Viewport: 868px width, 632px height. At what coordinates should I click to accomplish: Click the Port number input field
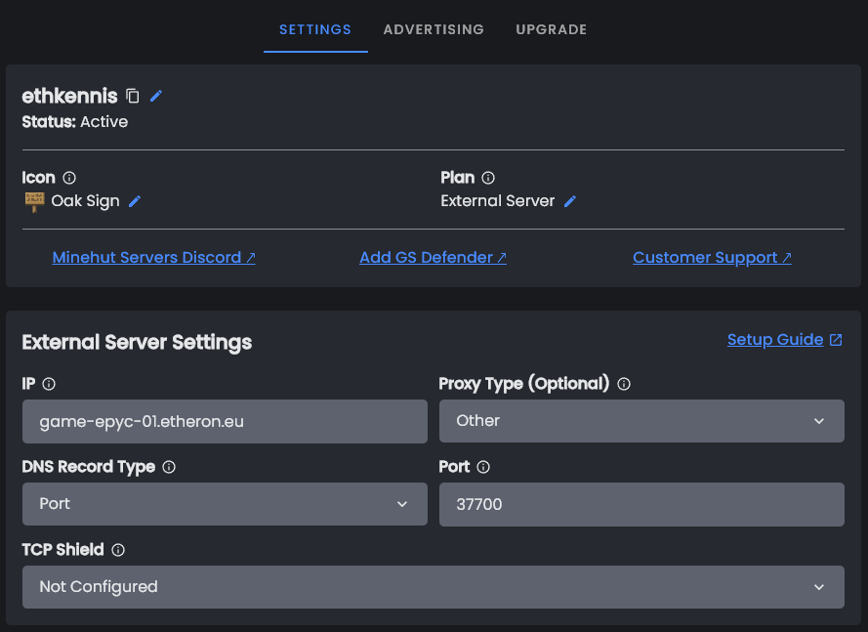[x=641, y=504]
